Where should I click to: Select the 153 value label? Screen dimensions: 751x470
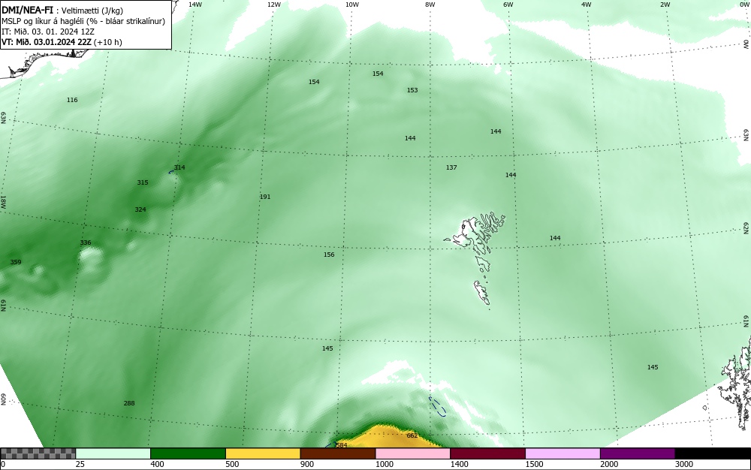tap(412, 90)
